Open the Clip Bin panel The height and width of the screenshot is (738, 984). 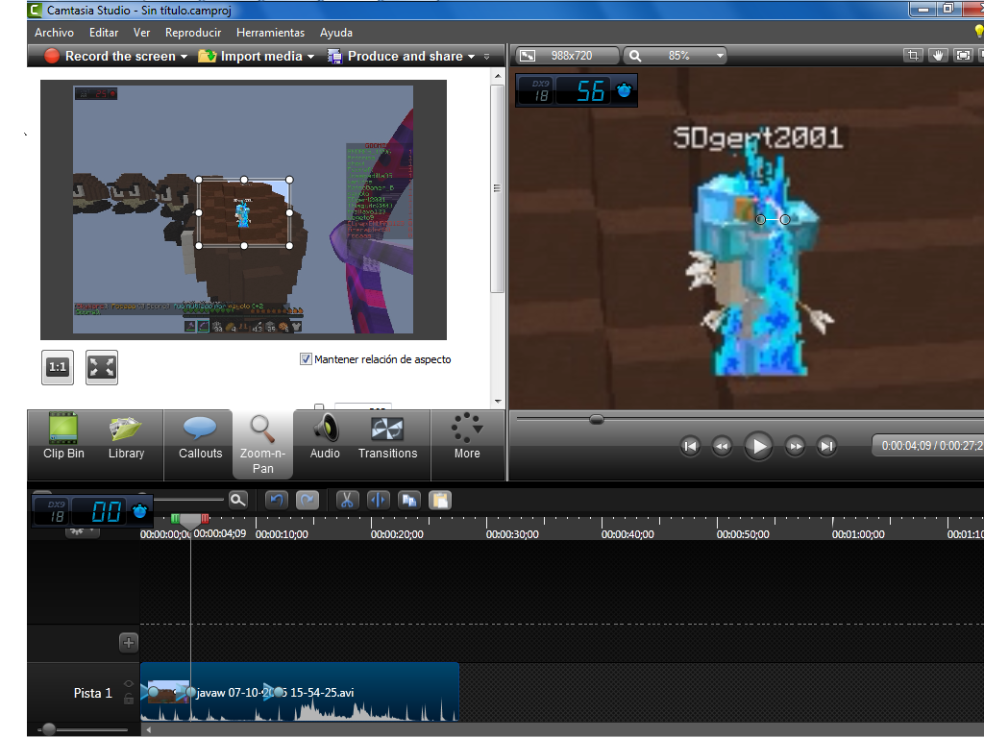63,437
